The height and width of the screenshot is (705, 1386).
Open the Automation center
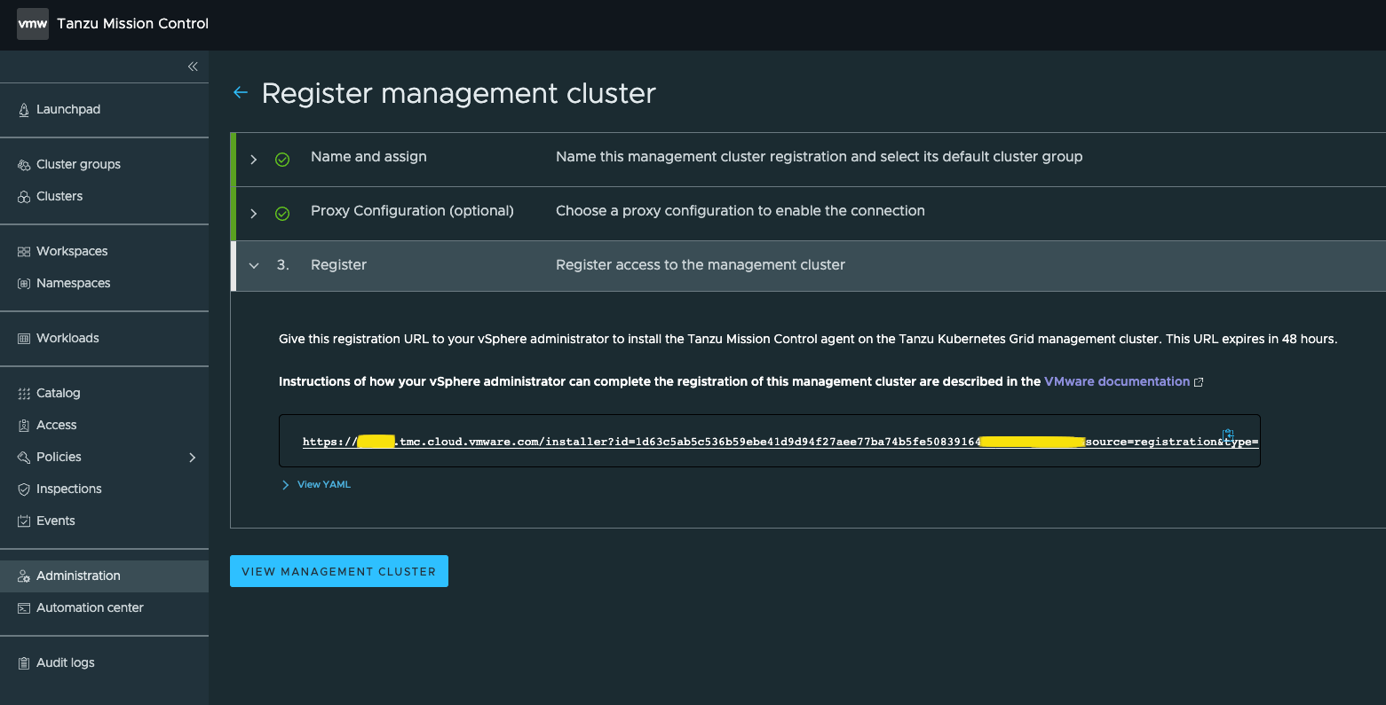[x=89, y=607]
